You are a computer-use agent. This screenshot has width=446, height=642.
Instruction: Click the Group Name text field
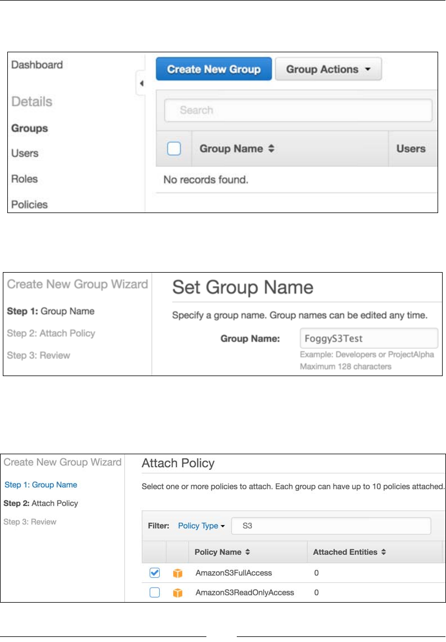pos(368,338)
